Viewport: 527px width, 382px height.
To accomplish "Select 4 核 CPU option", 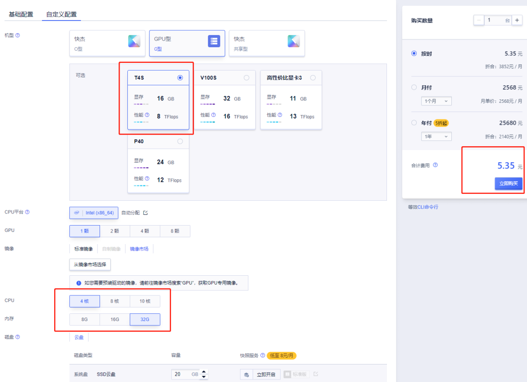I will [x=85, y=301].
